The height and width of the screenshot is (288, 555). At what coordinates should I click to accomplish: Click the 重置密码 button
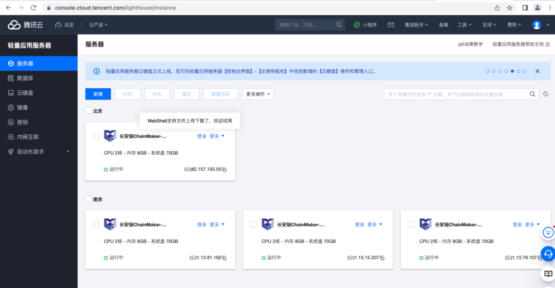click(220, 94)
